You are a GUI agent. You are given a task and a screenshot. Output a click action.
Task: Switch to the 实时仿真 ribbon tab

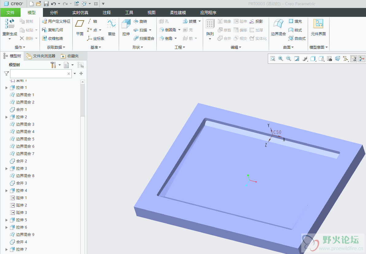coord(80,13)
